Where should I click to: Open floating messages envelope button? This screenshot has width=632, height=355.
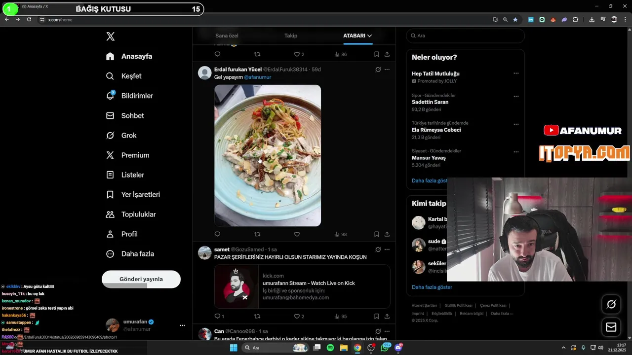(x=611, y=327)
